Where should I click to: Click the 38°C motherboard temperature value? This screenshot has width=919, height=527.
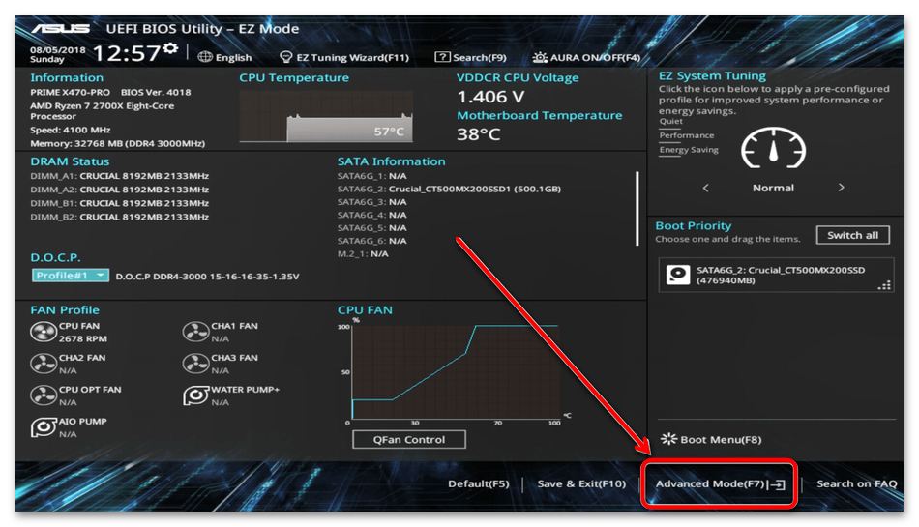pos(478,134)
